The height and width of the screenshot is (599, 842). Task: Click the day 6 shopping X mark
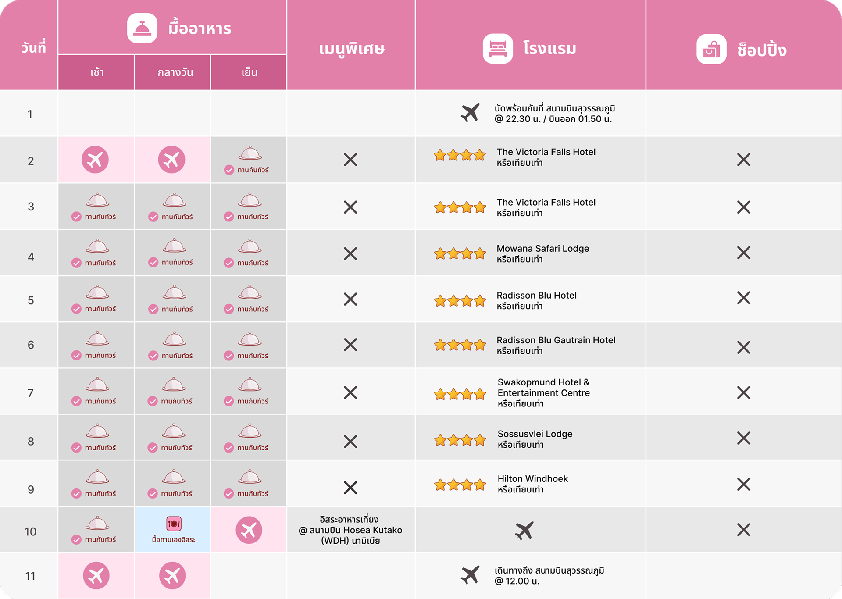pos(744,347)
